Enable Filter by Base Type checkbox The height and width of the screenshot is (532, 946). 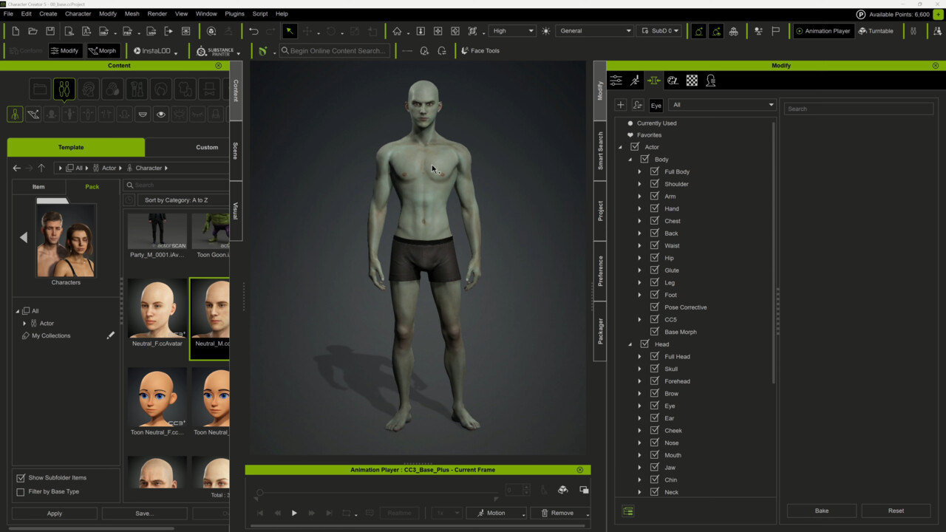[21, 491]
